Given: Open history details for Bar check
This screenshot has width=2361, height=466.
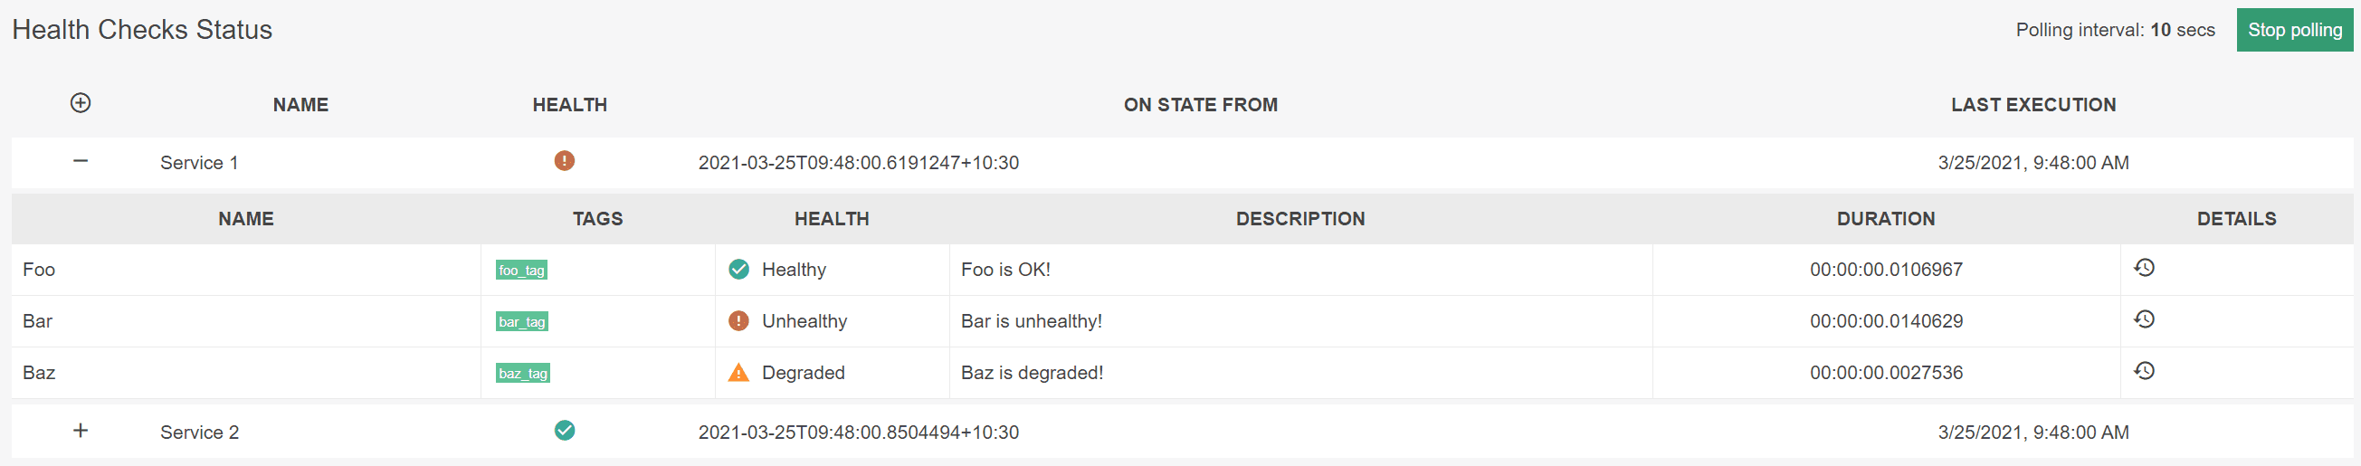Looking at the screenshot, I should 2144,319.
